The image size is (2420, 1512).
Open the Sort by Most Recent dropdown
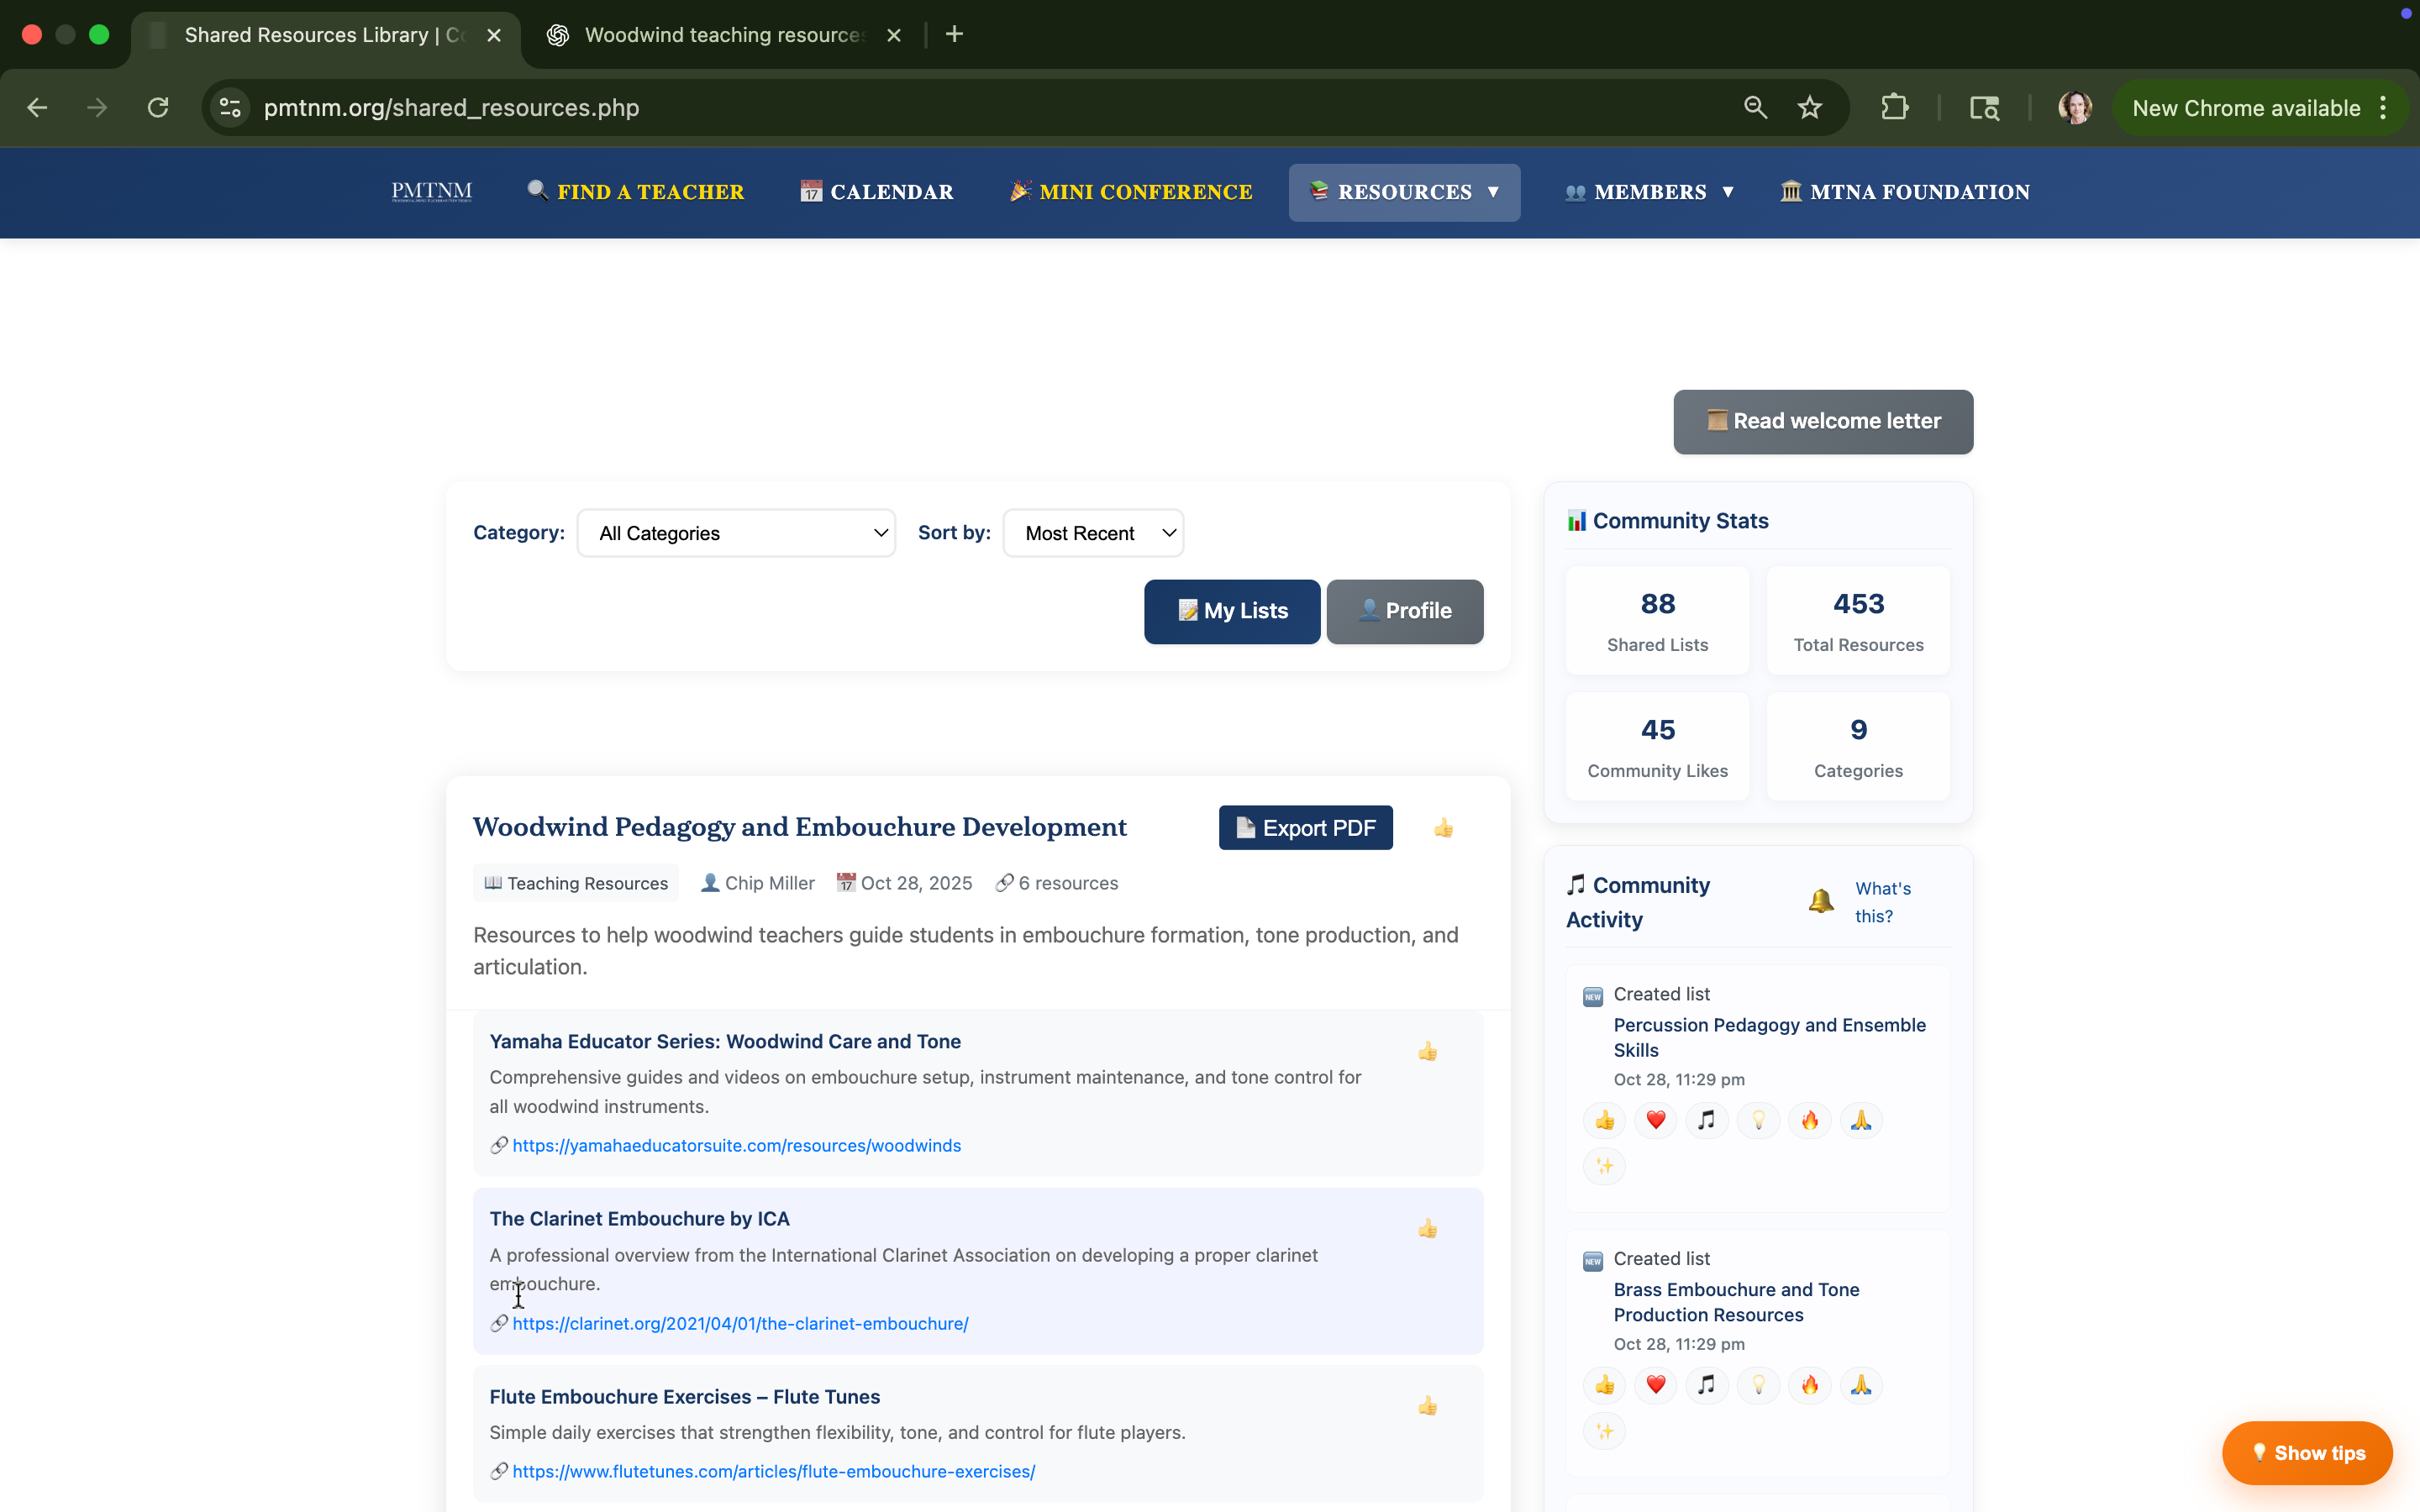pyautogui.click(x=1093, y=533)
